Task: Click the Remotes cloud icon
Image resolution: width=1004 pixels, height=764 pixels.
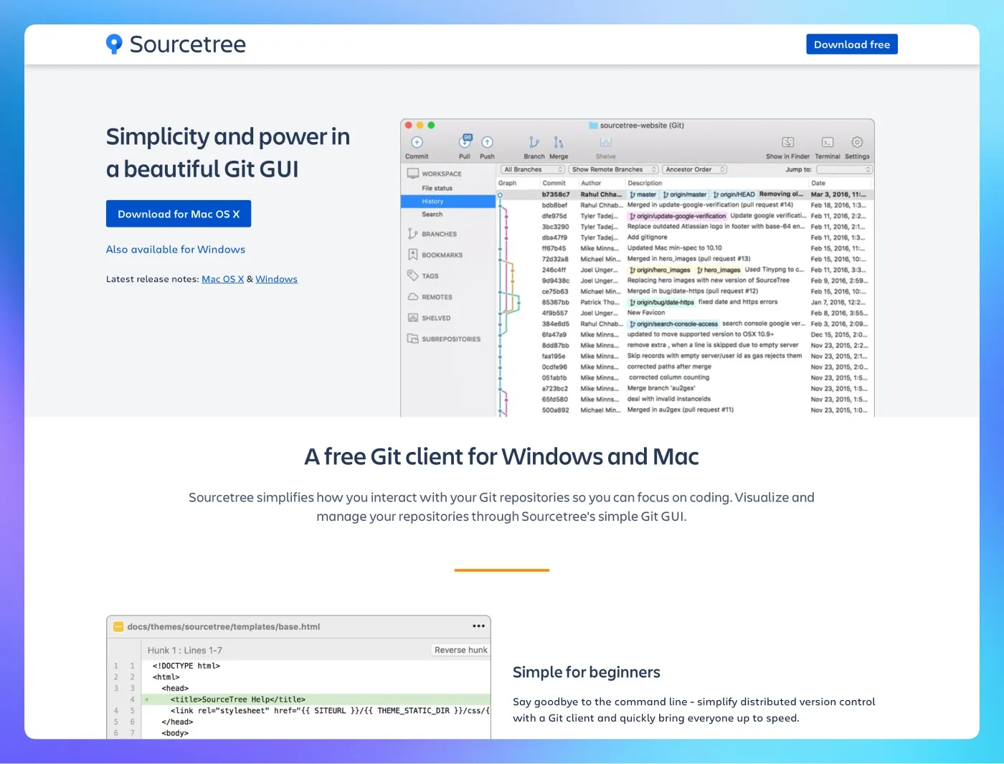Action: click(x=413, y=296)
